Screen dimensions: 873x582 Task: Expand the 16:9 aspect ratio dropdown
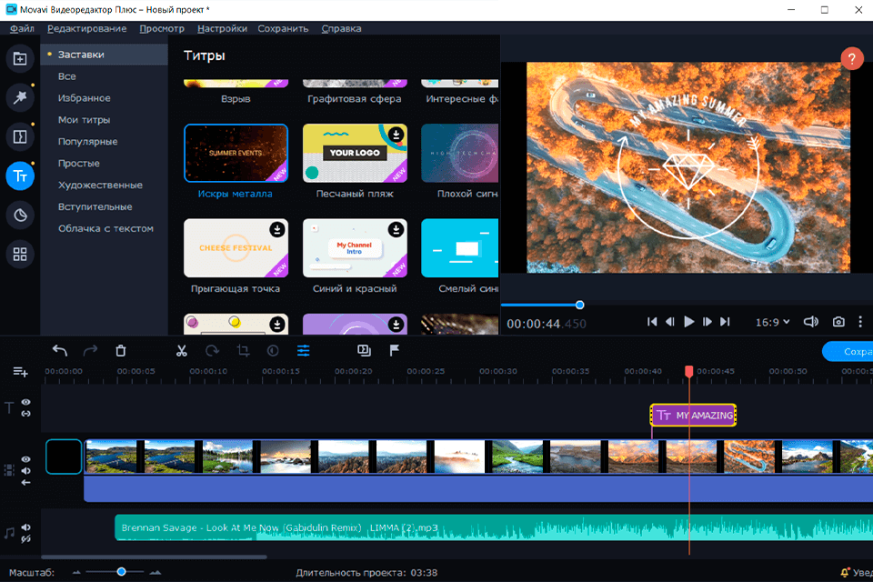tap(773, 322)
